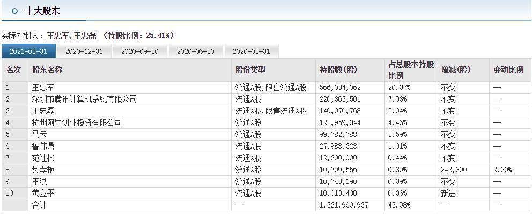Click the 2.30% change ratio cell
Image resolution: width=532 pixels, height=215 pixels.
[503, 170]
